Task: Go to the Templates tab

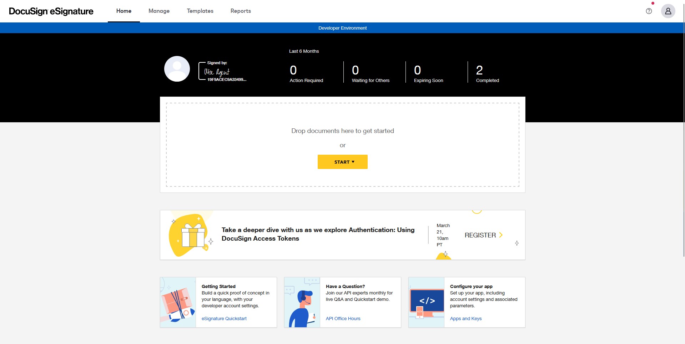Action: tap(200, 11)
